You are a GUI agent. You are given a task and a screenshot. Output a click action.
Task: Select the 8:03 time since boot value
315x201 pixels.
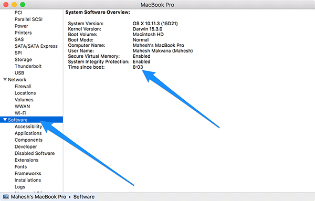click(x=138, y=67)
